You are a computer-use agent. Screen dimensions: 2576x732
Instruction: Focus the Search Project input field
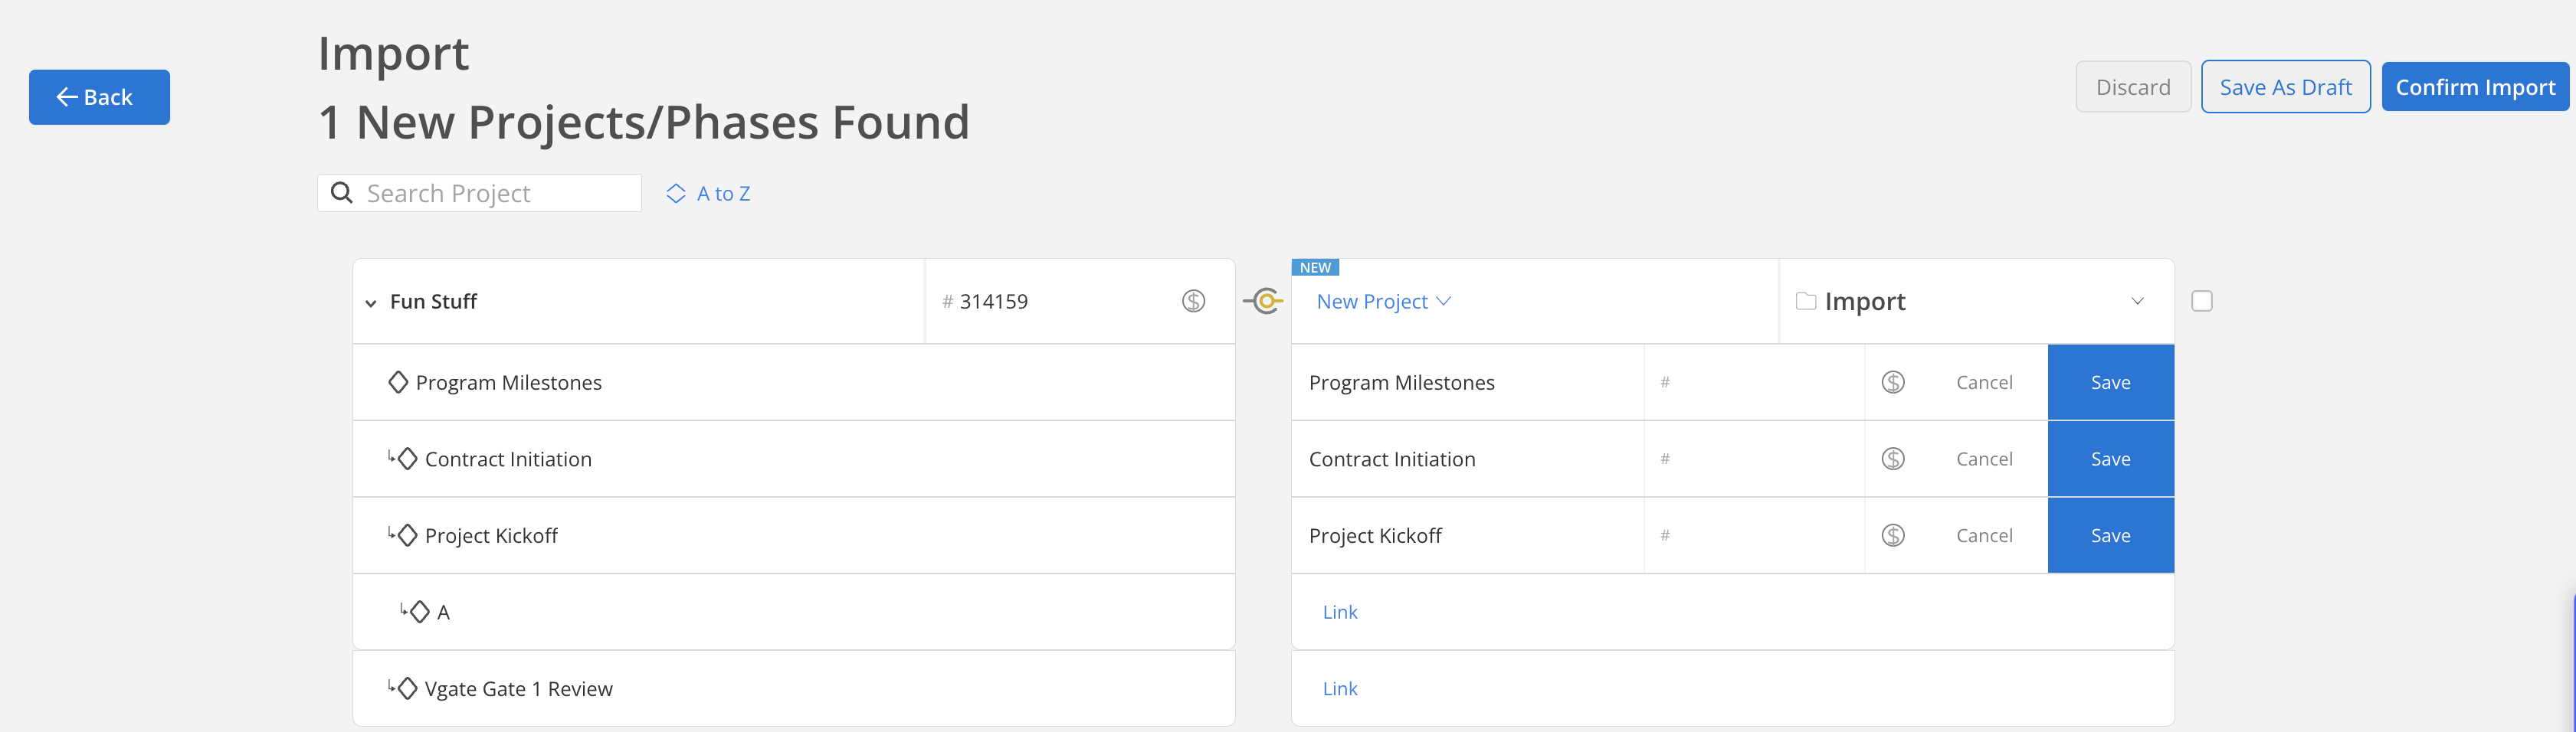tap(495, 193)
